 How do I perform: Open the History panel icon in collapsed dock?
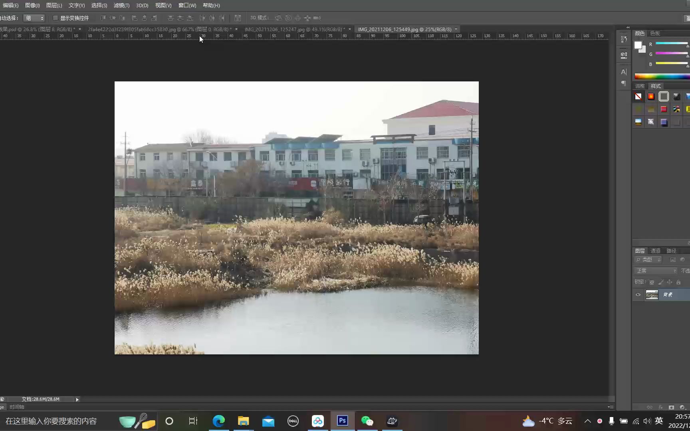pyautogui.click(x=624, y=39)
